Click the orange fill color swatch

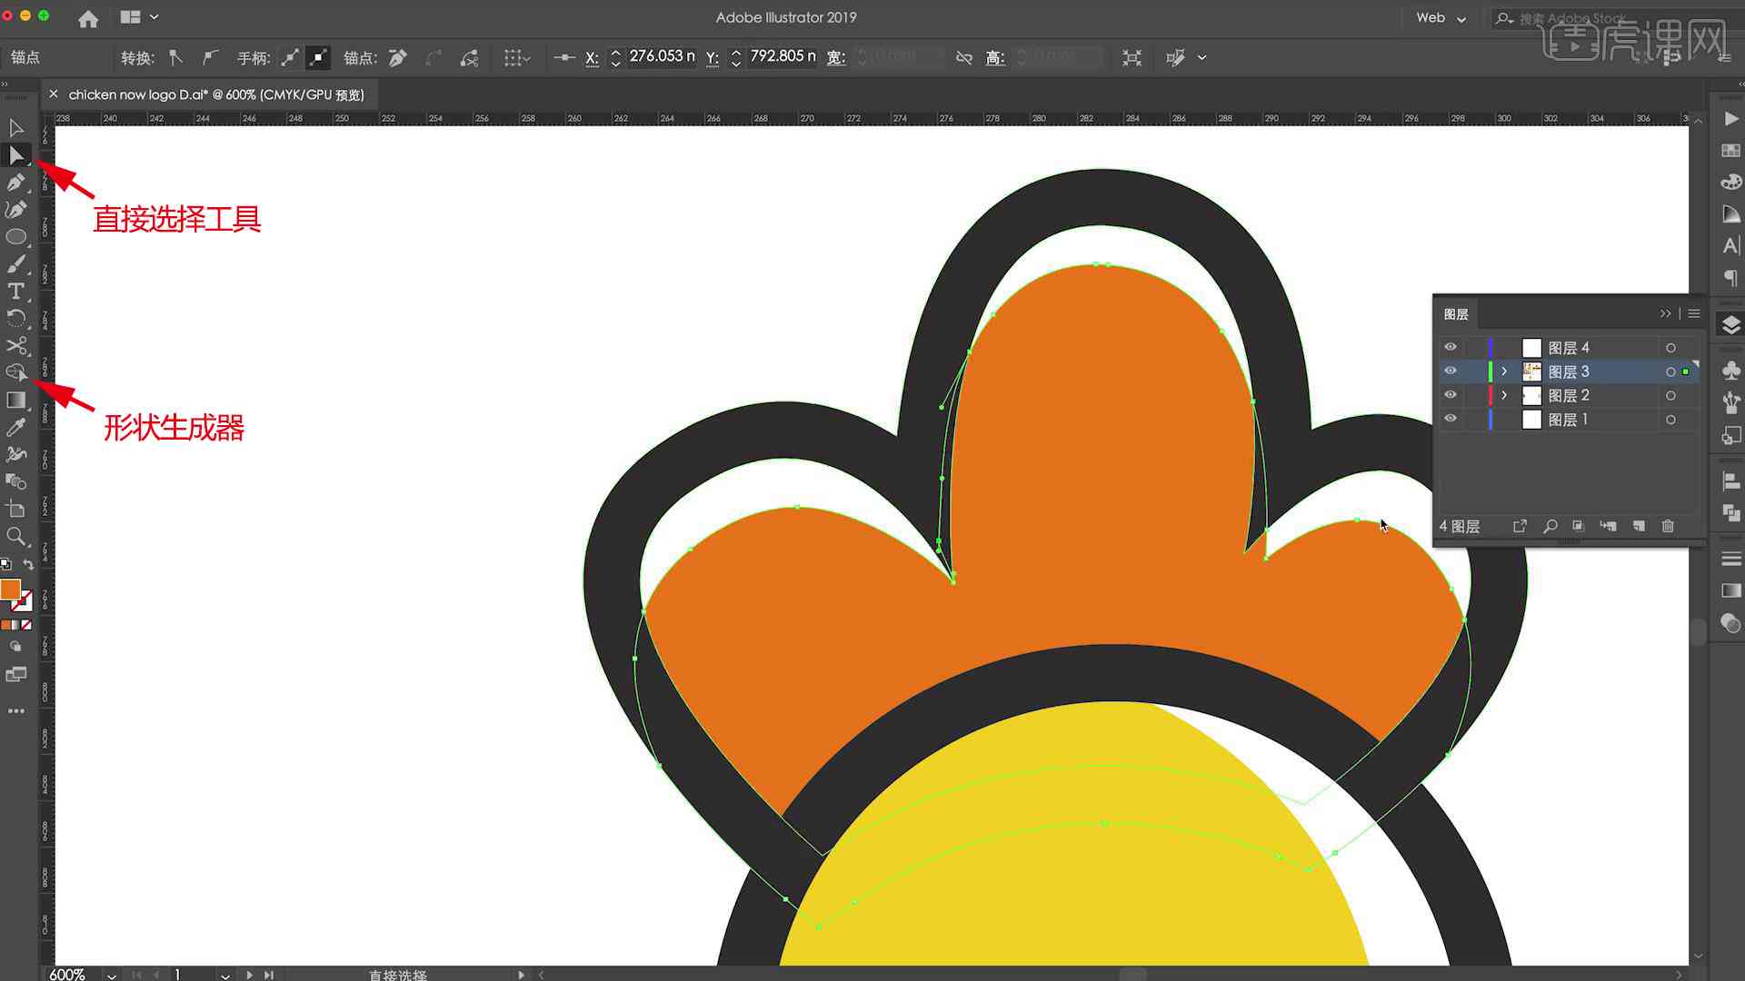click(10, 590)
